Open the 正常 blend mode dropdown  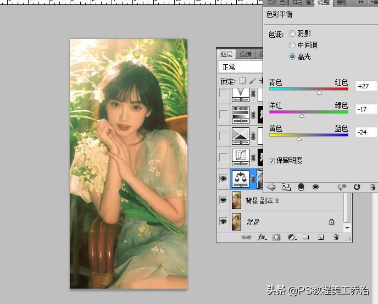pos(241,67)
